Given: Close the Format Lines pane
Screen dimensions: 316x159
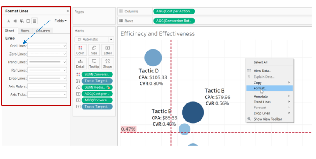Looking at the screenshot, I should 68,11.
